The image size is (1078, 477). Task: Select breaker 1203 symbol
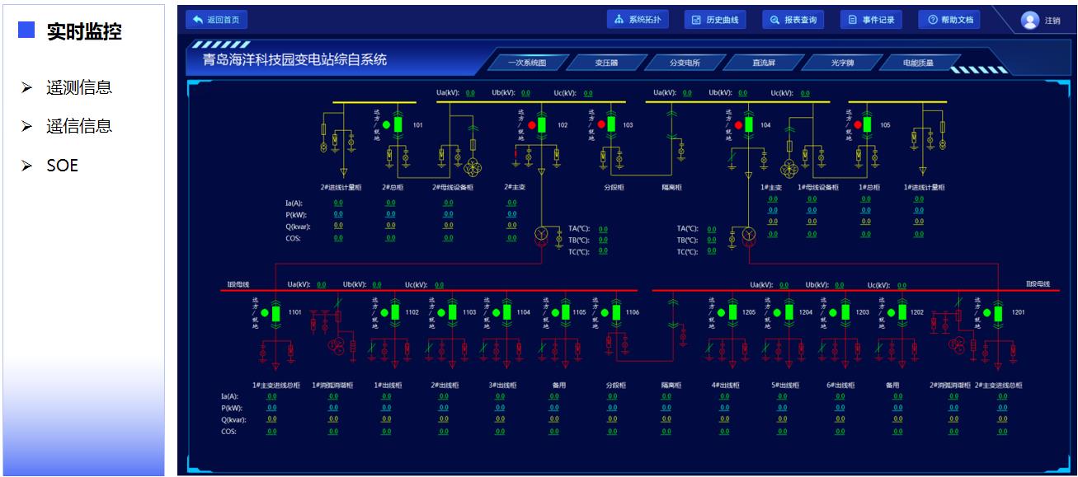845,312
